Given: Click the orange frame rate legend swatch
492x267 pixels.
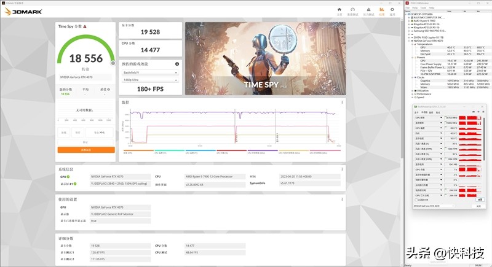Looking at the screenshot, I should [x=138, y=150].
